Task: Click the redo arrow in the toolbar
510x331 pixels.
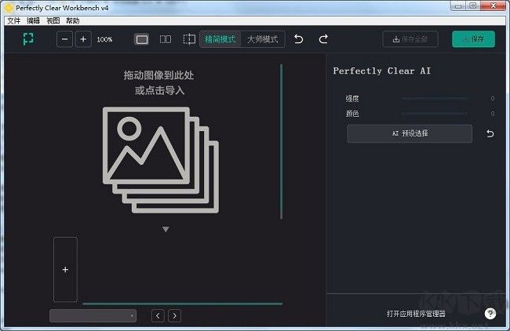Action: (x=323, y=39)
